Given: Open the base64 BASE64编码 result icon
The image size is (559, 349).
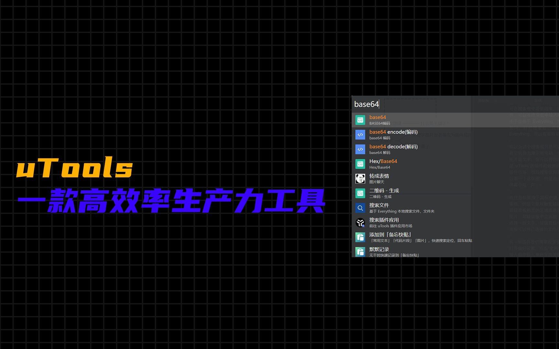Looking at the screenshot, I should coord(360,120).
